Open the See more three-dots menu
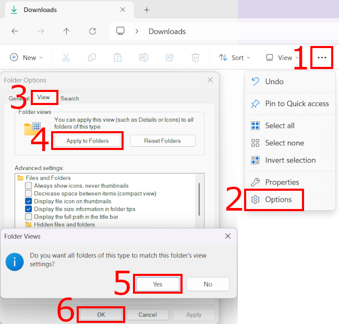 [322, 57]
